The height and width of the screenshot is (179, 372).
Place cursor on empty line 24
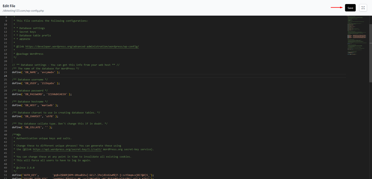(x=179, y=76)
